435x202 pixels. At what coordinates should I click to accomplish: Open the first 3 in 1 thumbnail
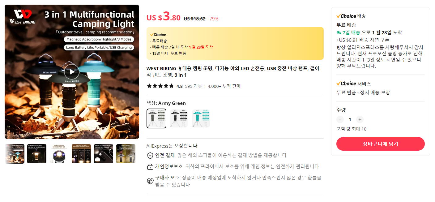click(15, 154)
